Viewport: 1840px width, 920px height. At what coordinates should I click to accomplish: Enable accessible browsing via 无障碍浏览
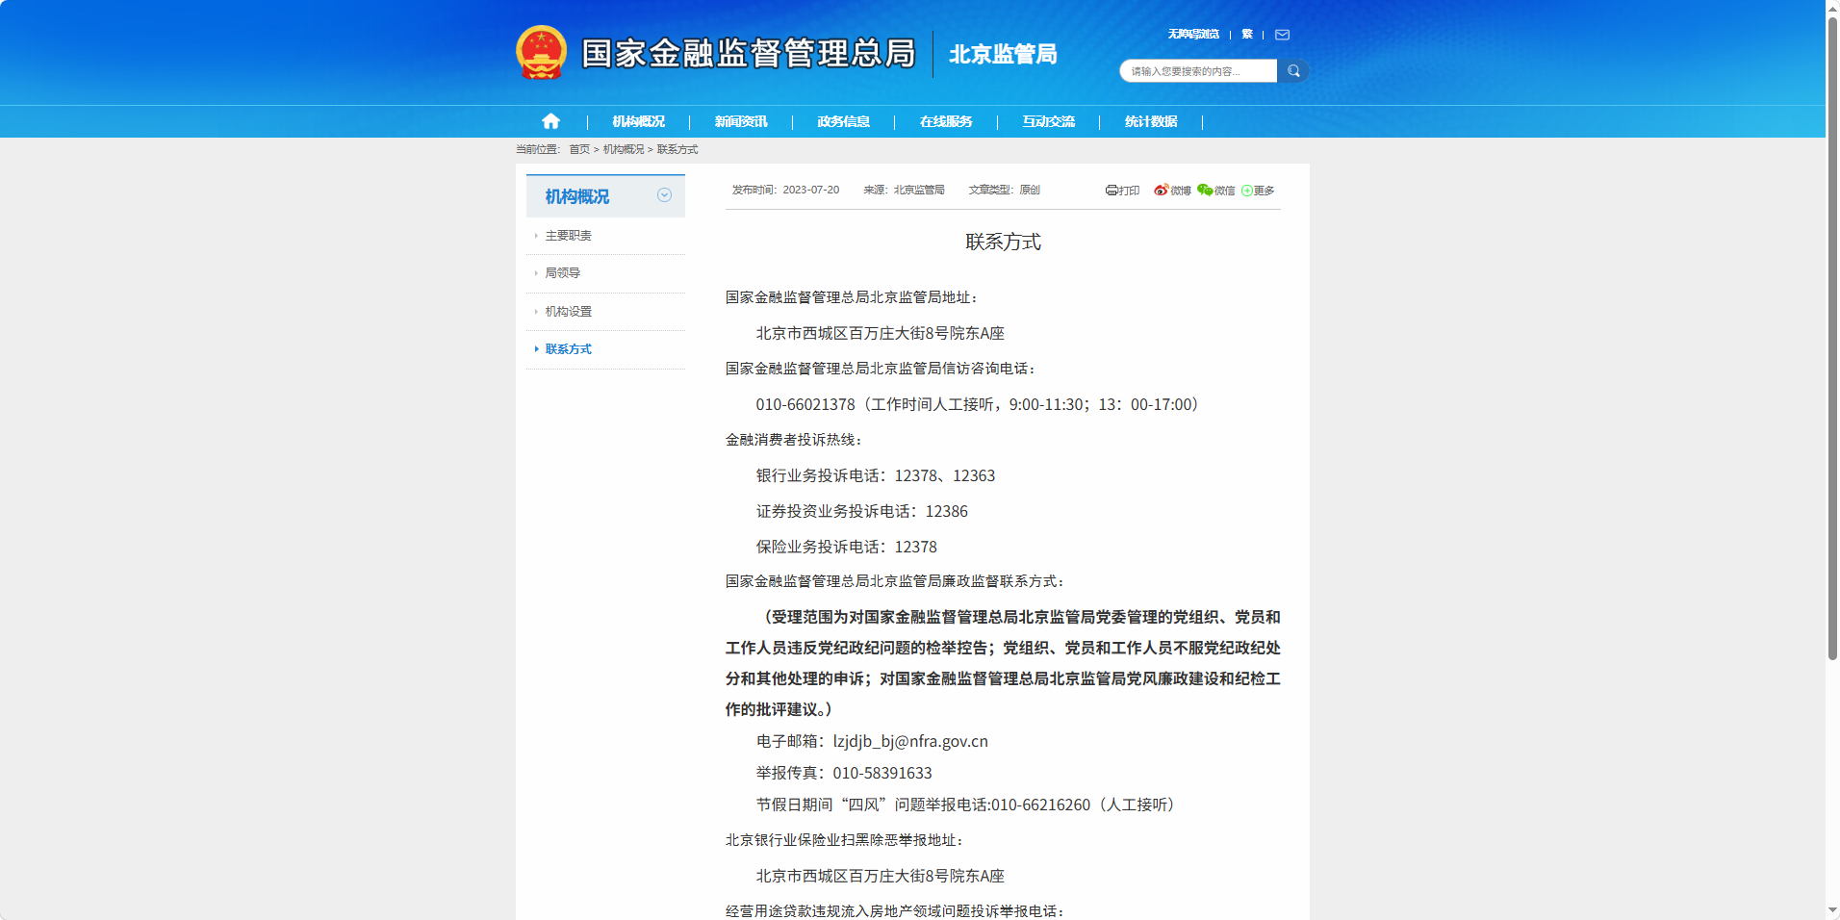(1193, 35)
